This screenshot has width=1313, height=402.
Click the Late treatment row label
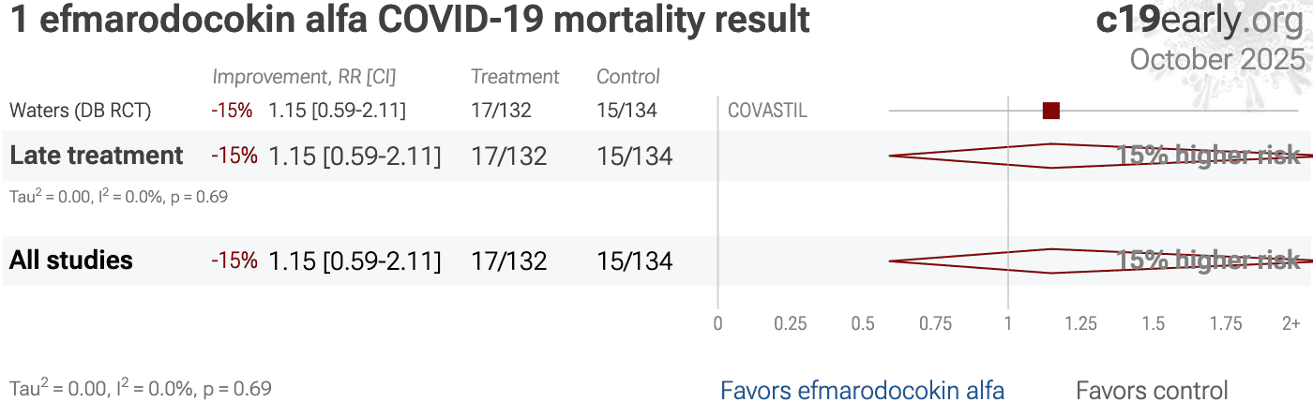coord(97,156)
